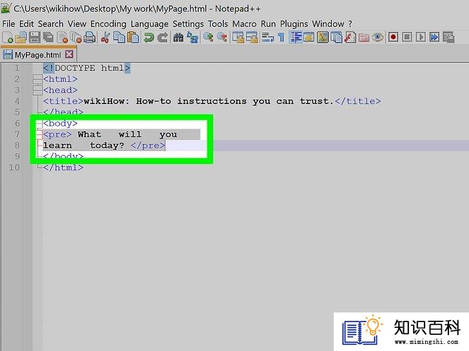Click the "learn today?" text

coord(84,145)
